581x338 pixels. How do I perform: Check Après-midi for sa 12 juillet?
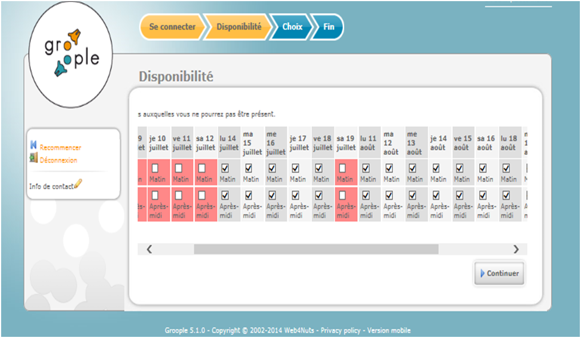coord(201,195)
